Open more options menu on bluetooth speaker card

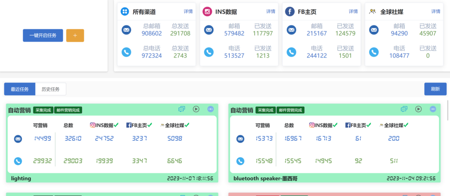click(x=433, y=109)
